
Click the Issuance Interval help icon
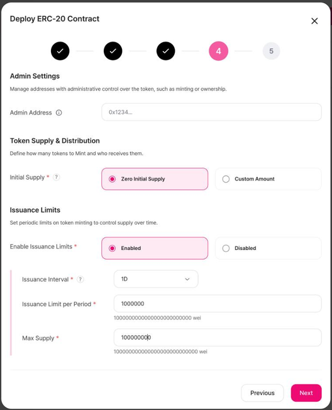pos(80,279)
